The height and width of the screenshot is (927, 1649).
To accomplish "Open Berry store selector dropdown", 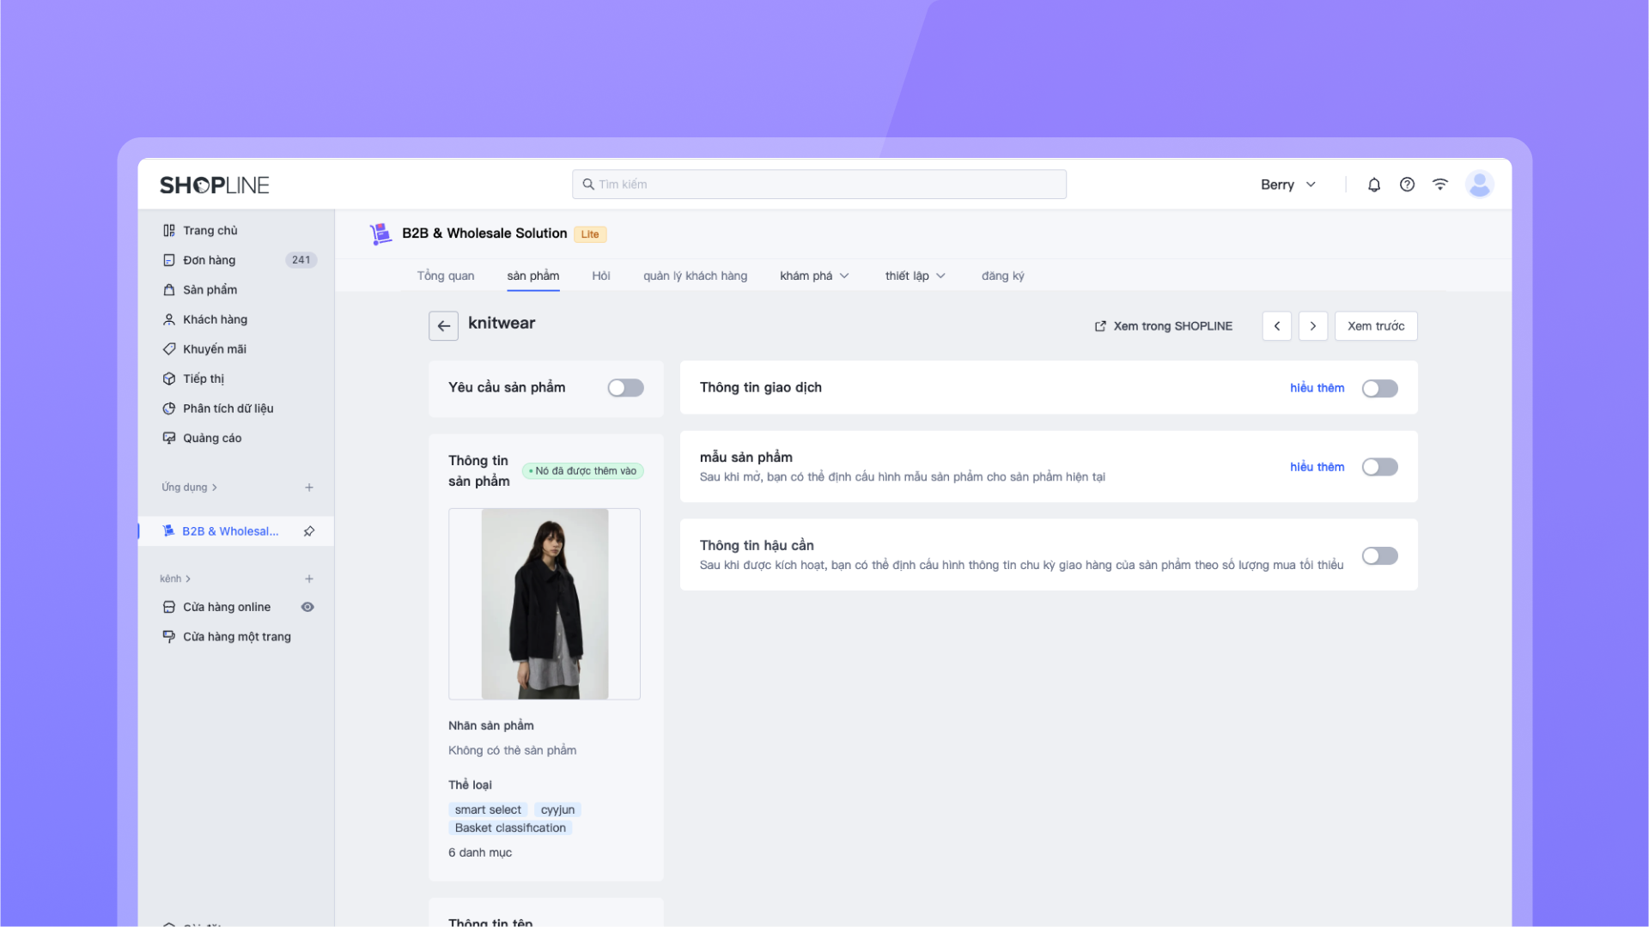I will coord(1287,185).
